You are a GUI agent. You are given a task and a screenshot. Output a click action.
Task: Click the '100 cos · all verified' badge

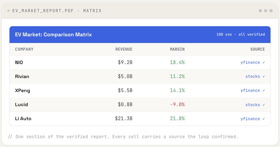(x=241, y=34)
